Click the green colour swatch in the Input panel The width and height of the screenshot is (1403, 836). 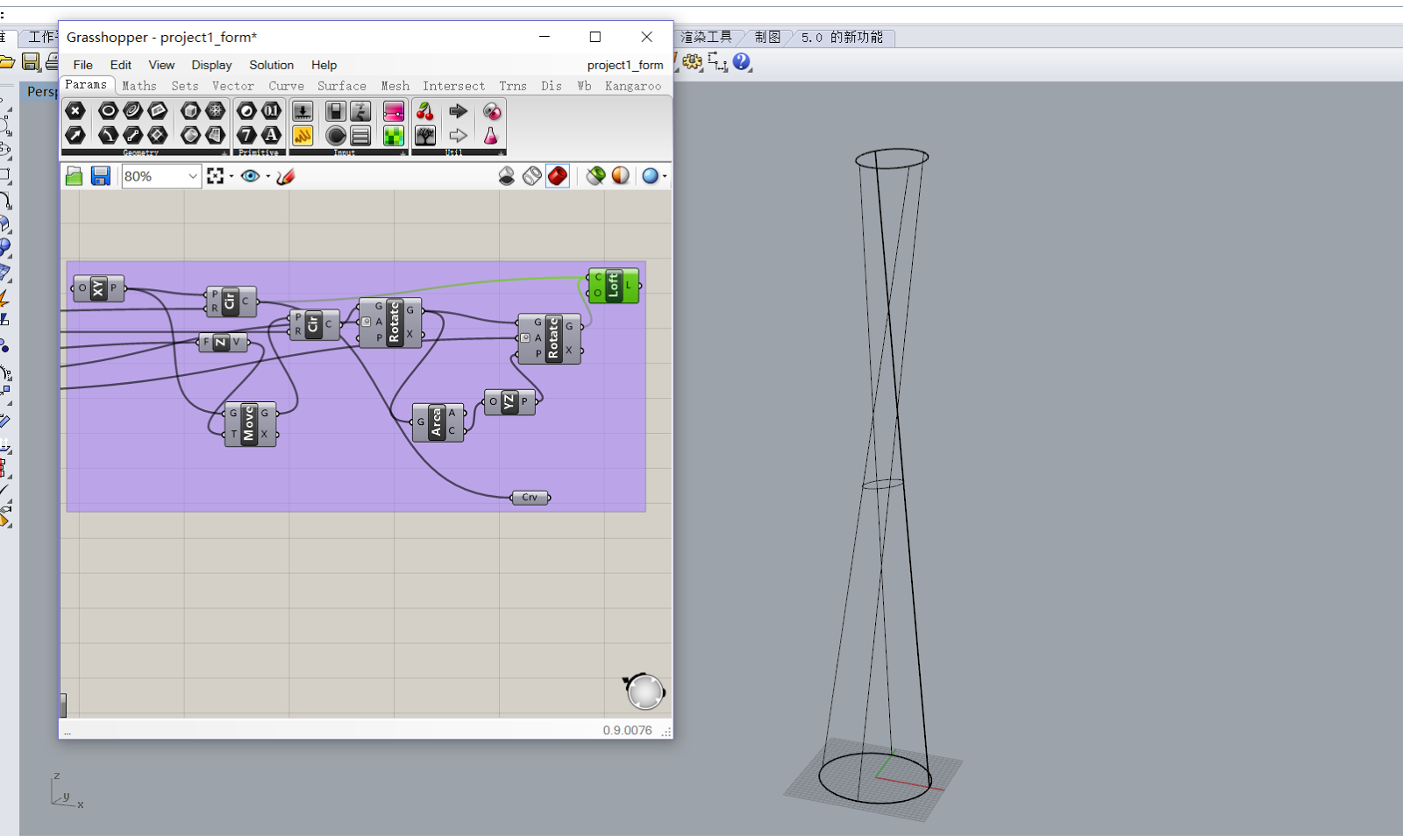pyautogui.click(x=394, y=136)
